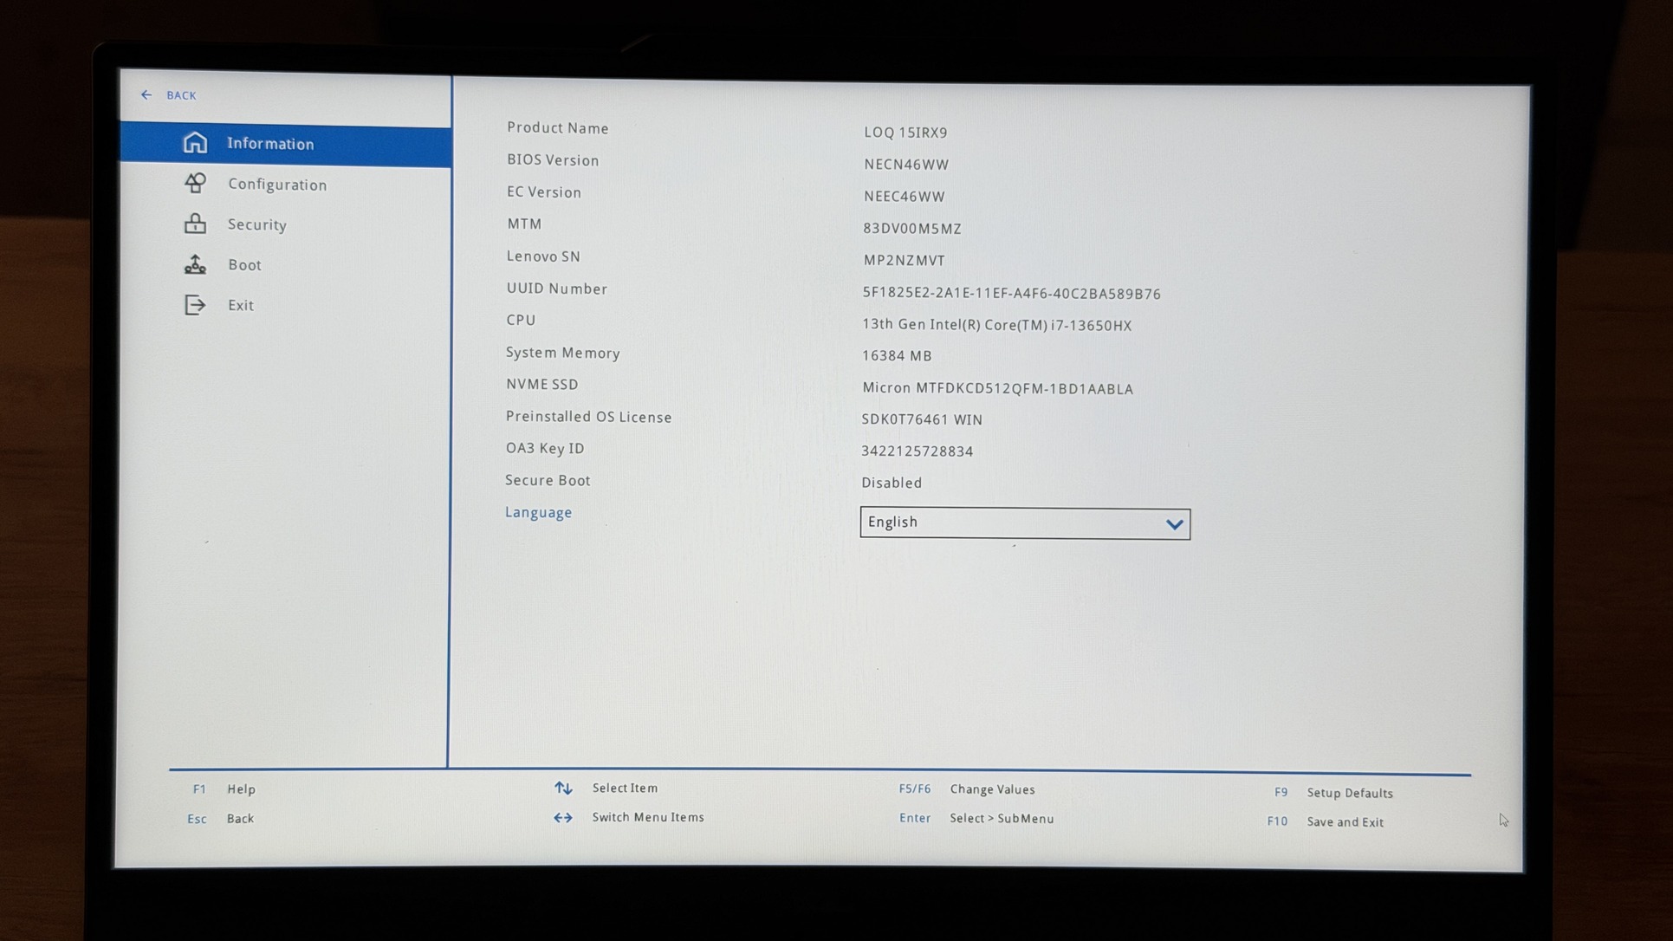Screen dimensions: 1673x941
Task: Open the Exit menu item
Action: click(x=241, y=305)
